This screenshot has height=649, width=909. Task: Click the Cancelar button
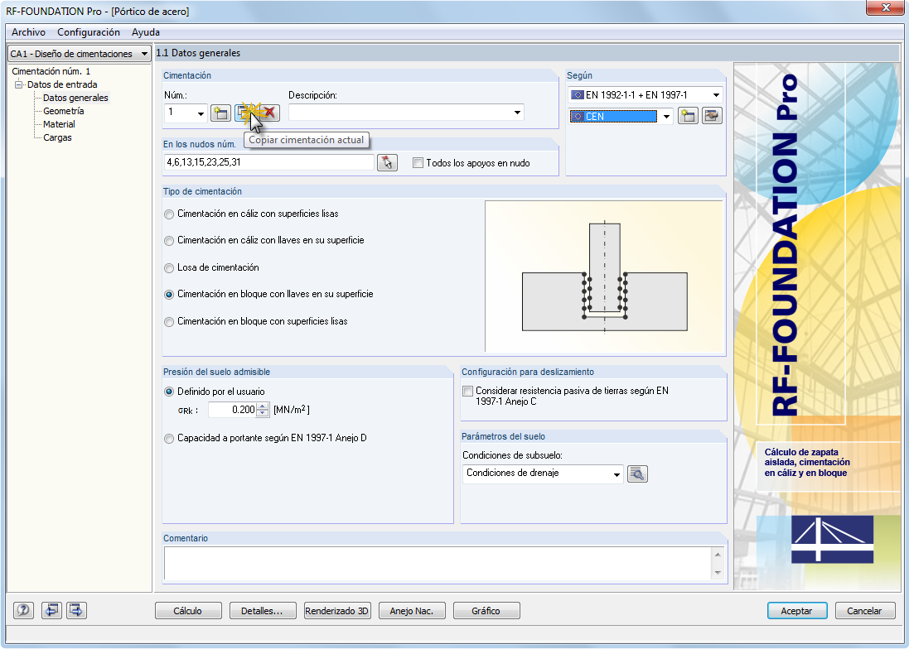coord(865,611)
